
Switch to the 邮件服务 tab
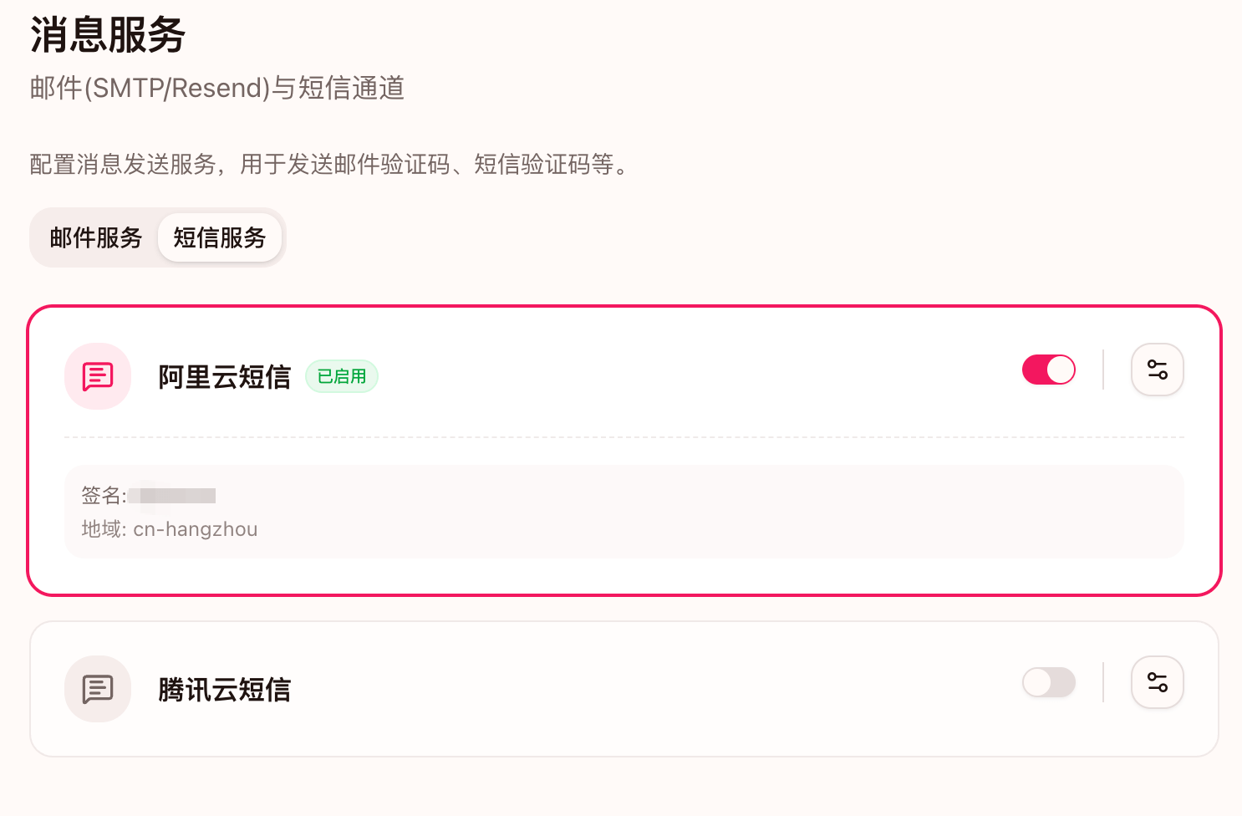pyautogui.click(x=96, y=237)
